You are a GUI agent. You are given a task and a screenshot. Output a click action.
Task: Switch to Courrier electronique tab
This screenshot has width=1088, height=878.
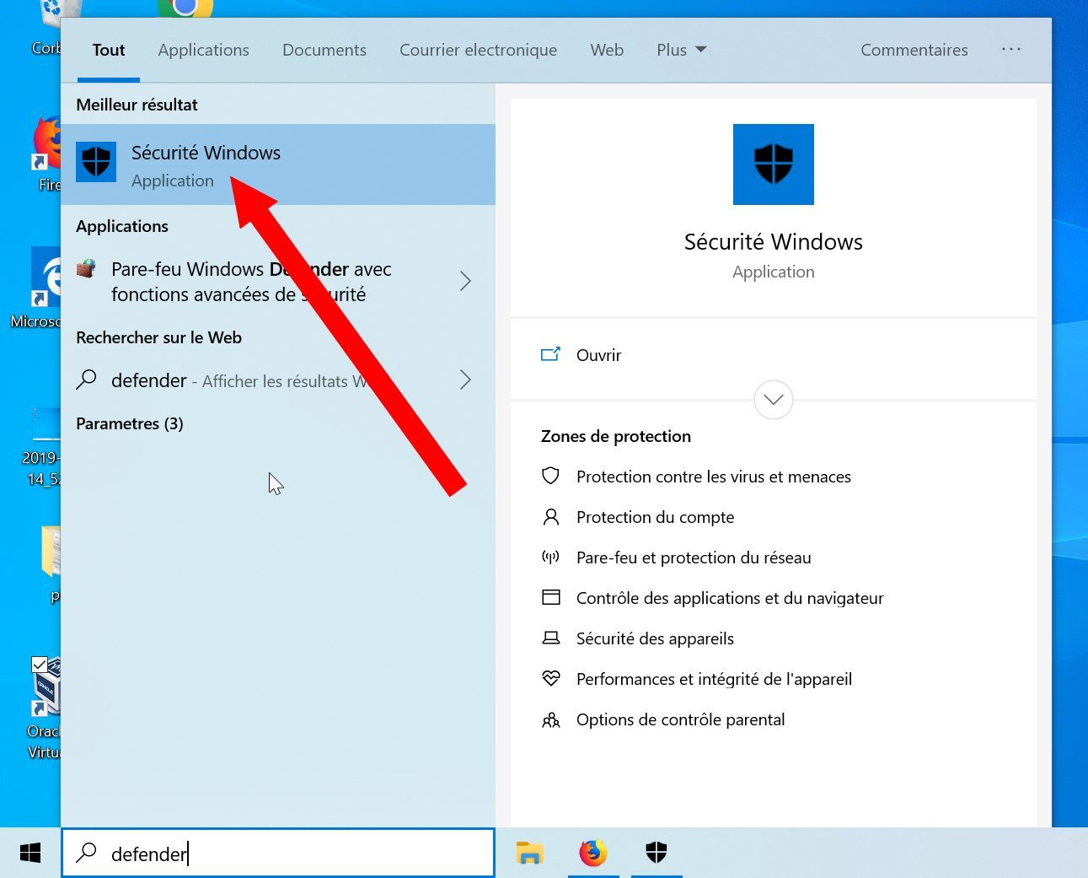tap(478, 50)
